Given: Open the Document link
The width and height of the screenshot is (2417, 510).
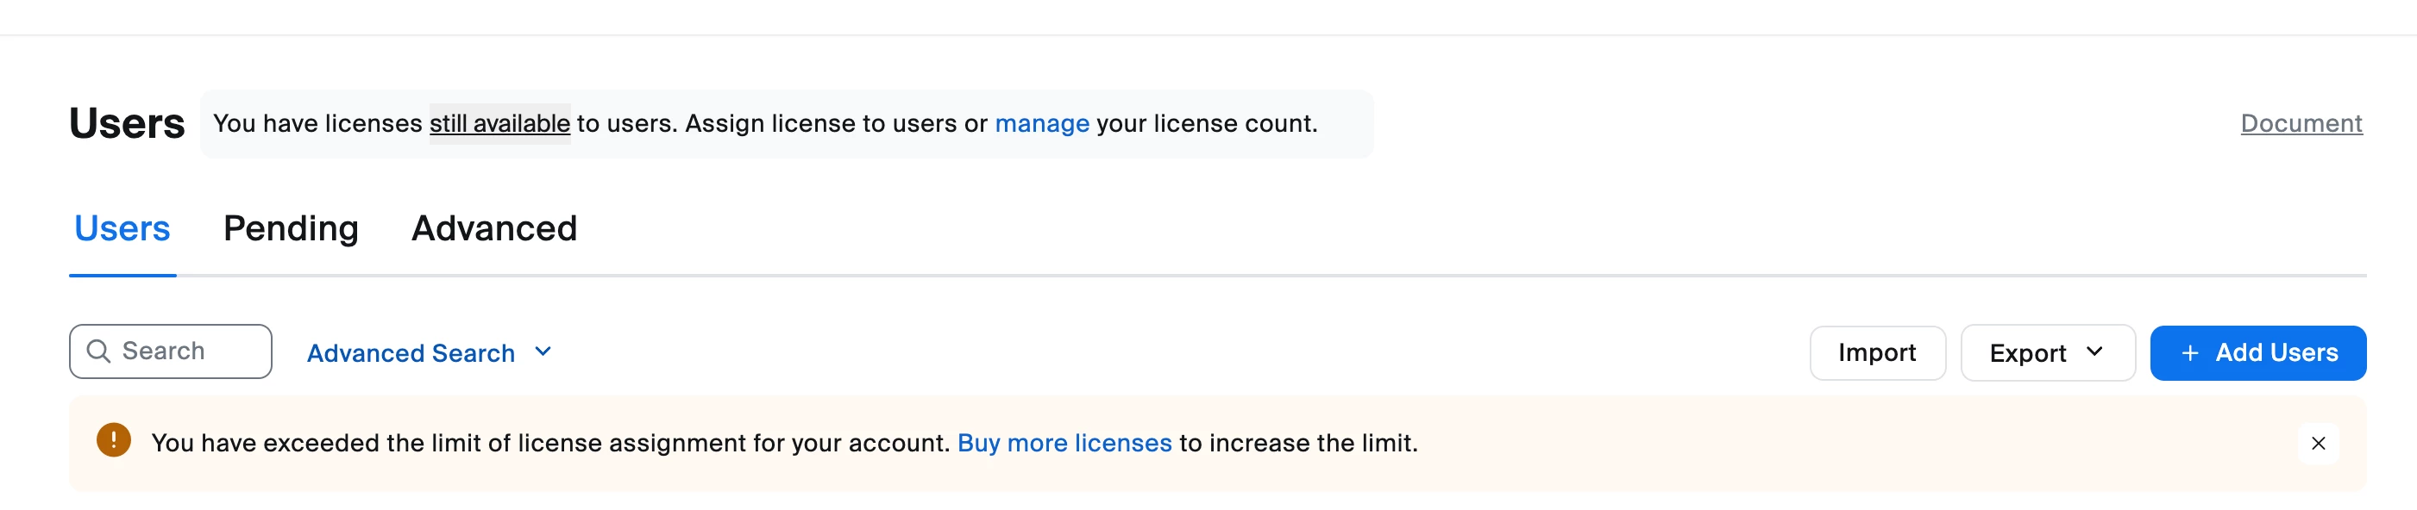Looking at the screenshot, I should pyautogui.click(x=2301, y=124).
